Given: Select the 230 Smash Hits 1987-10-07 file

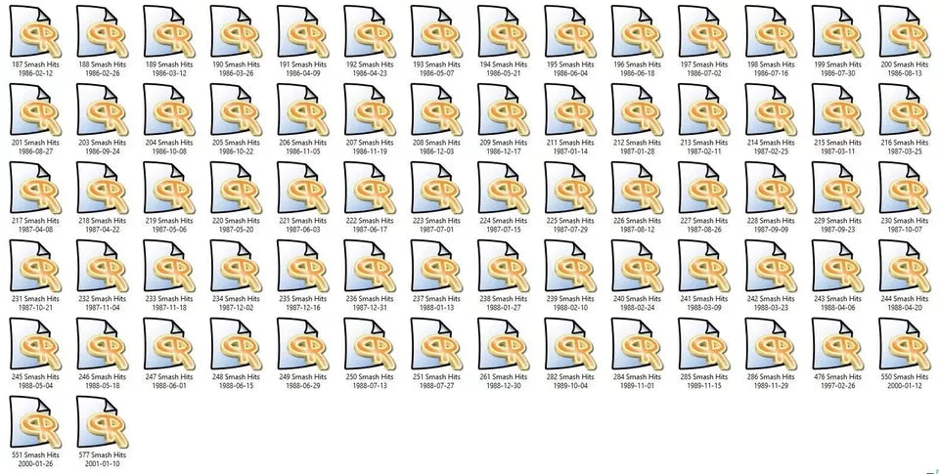Looking at the screenshot, I should [904, 188].
